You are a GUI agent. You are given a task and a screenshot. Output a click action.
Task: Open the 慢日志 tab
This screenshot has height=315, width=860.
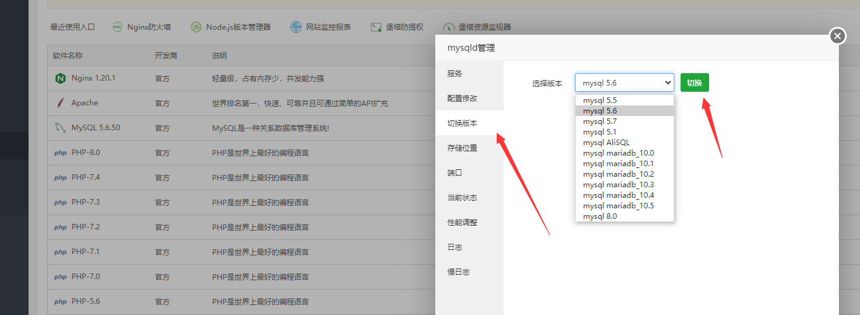tap(469, 272)
